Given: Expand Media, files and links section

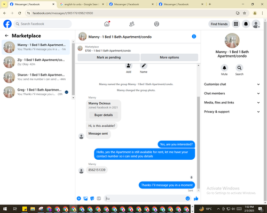Looking at the screenshot, I should [232, 102].
